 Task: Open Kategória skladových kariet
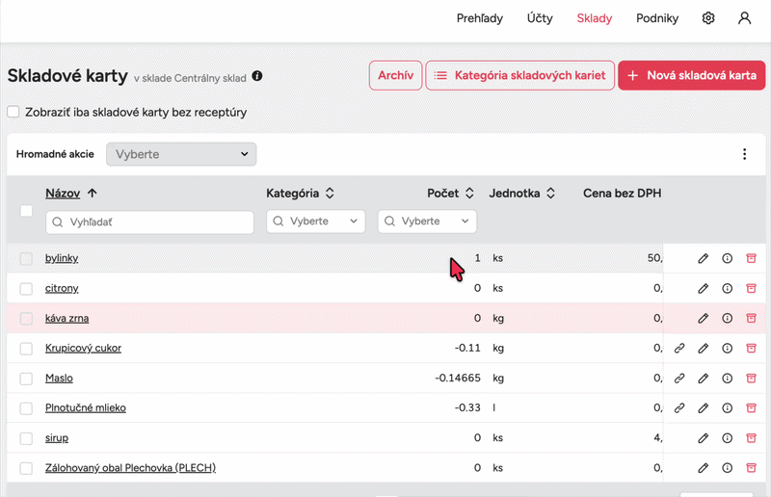pyautogui.click(x=519, y=75)
